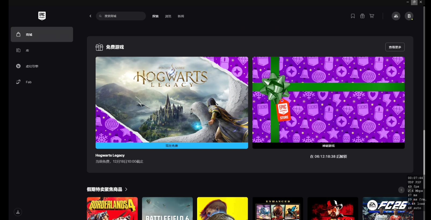Open the mystery game gift thumbnail
431x220 pixels.
tap(328, 100)
